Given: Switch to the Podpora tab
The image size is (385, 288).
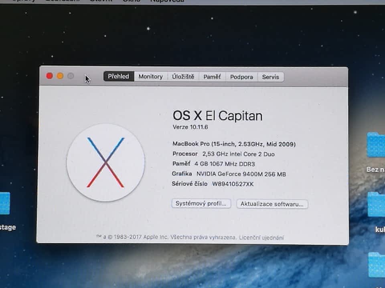Looking at the screenshot, I should (241, 77).
